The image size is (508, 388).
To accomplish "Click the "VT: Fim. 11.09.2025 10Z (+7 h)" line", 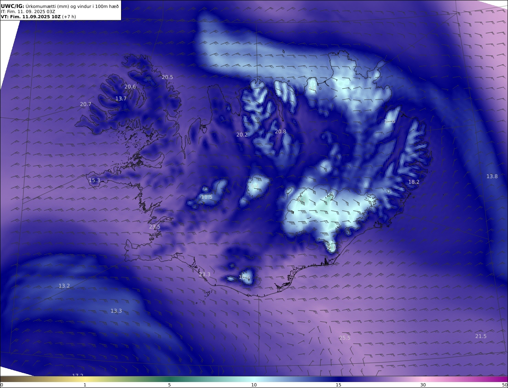I will coord(38,17).
